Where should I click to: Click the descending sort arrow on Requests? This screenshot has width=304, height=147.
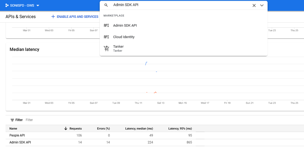tap(66, 129)
